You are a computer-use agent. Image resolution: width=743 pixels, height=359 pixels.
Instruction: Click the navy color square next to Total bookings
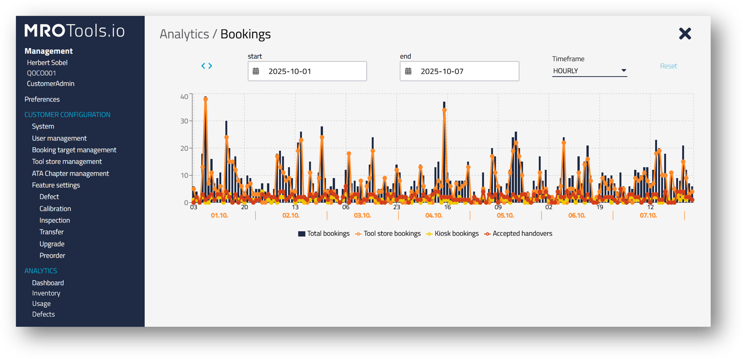tap(301, 234)
